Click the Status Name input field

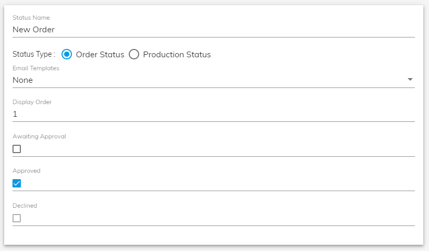coord(213,30)
